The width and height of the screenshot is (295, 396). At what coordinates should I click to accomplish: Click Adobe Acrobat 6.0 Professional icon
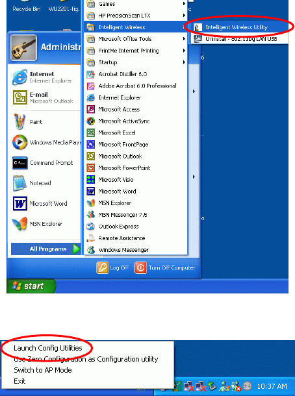tap(90, 86)
